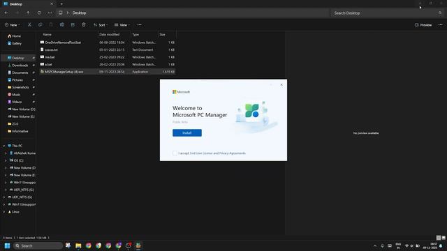Collapse the This PC tree node
This screenshot has width=447, height=251.
pyautogui.click(x=4, y=146)
